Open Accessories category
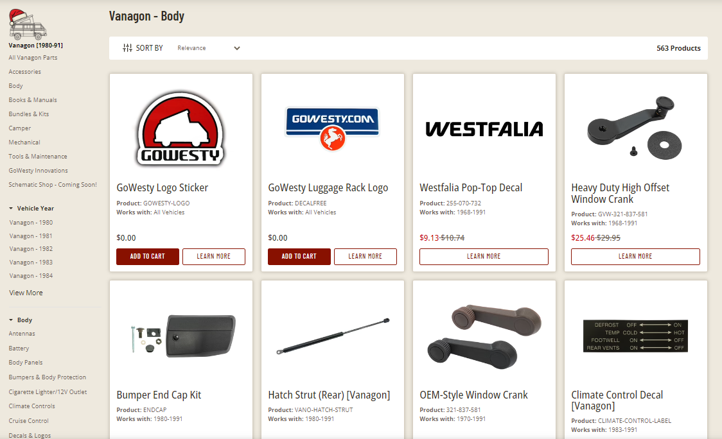This screenshot has width=722, height=439. pos(25,72)
